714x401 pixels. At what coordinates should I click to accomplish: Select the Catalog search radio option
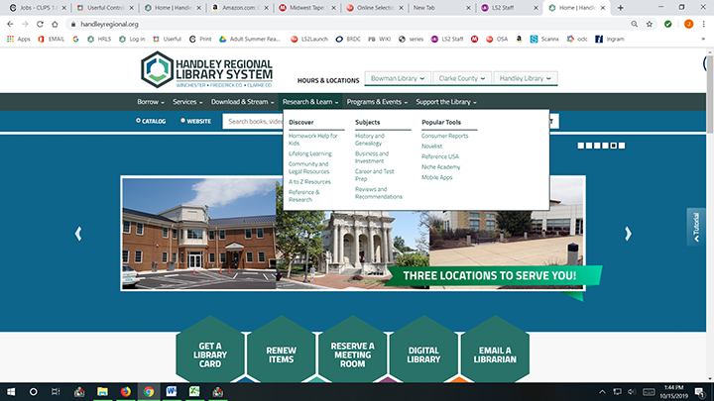pyautogui.click(x=139, y=121)
